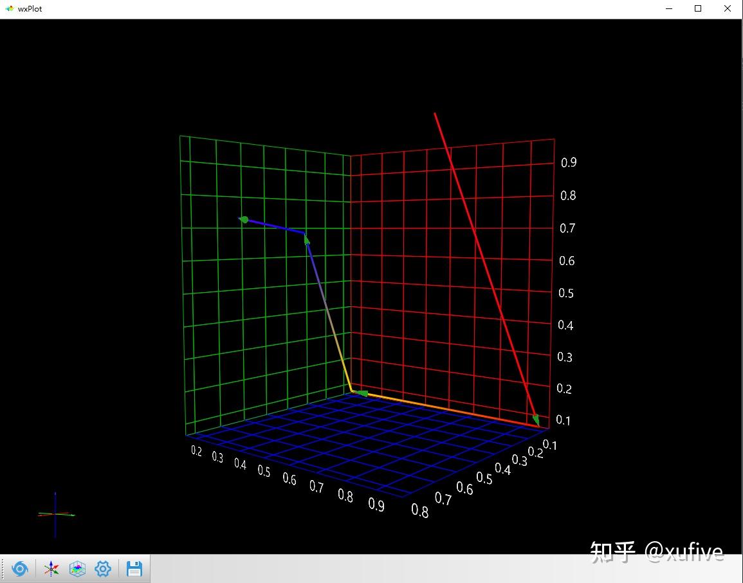
Task: Click the small axis orientation gizmo
Action: (x=56, y=515)
